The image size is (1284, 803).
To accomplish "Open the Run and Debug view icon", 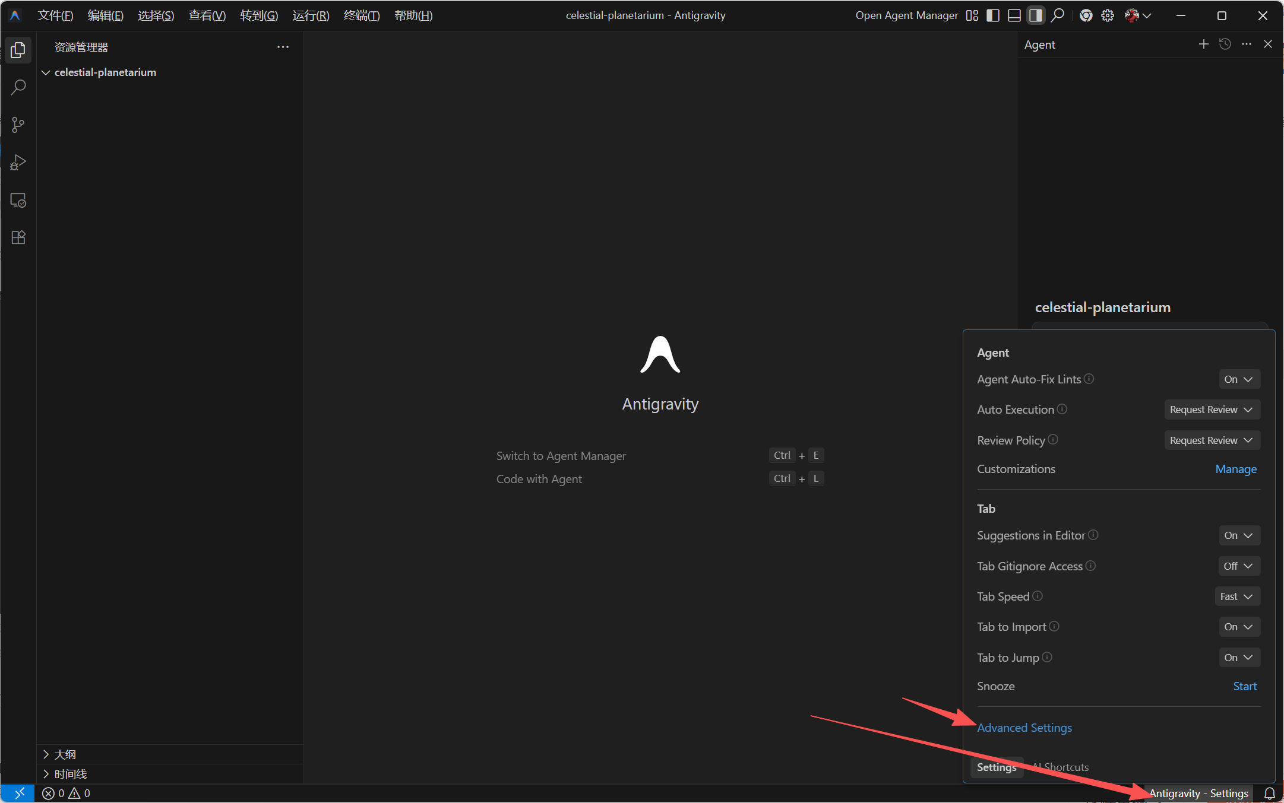I will tap(18, 163).
